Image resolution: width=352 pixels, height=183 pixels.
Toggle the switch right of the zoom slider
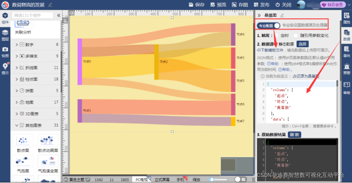coord(241,179)
